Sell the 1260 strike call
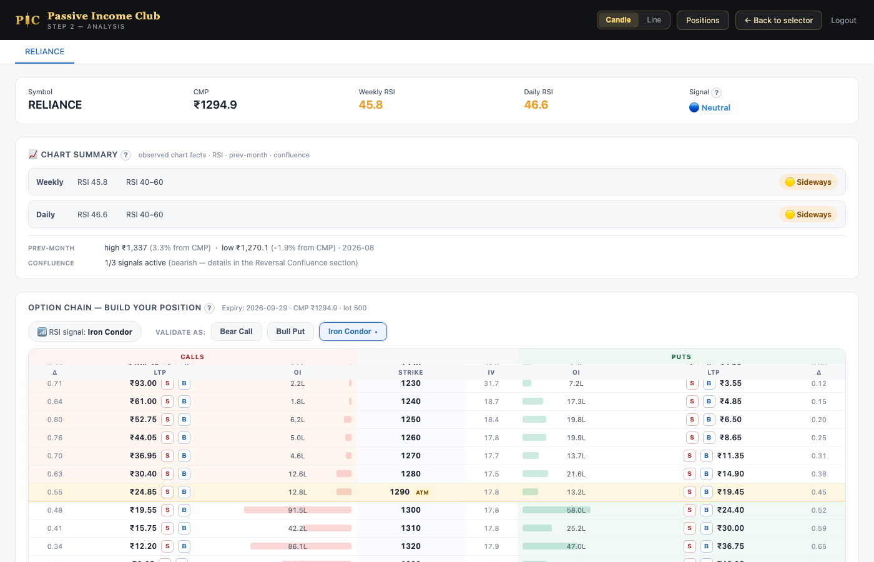The image size is (874, 562). point(167,438)
